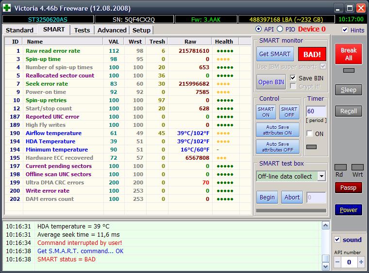Turn SMART ON via Control button

click(266, 112)
